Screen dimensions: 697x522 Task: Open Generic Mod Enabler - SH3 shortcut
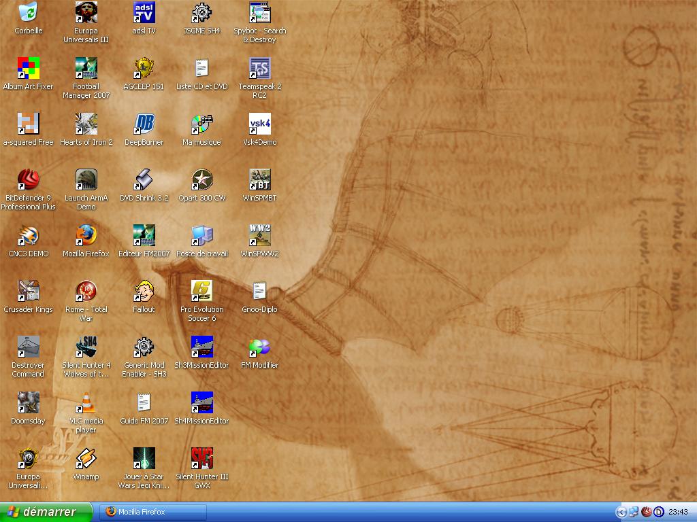(144, 347)
